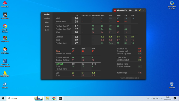179x101 pixels.
Task: Click the player name Abaddon70
Action: 122,11
